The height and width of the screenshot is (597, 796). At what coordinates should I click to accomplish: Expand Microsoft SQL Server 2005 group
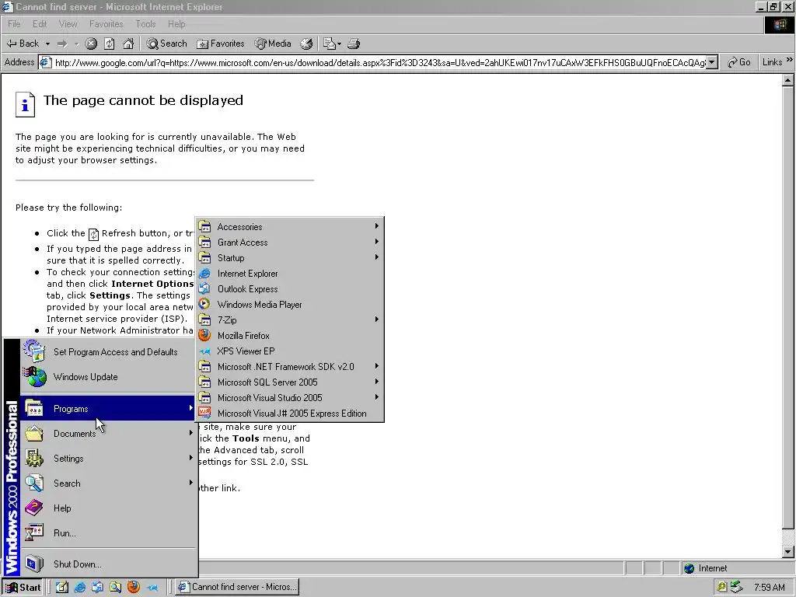289,382
